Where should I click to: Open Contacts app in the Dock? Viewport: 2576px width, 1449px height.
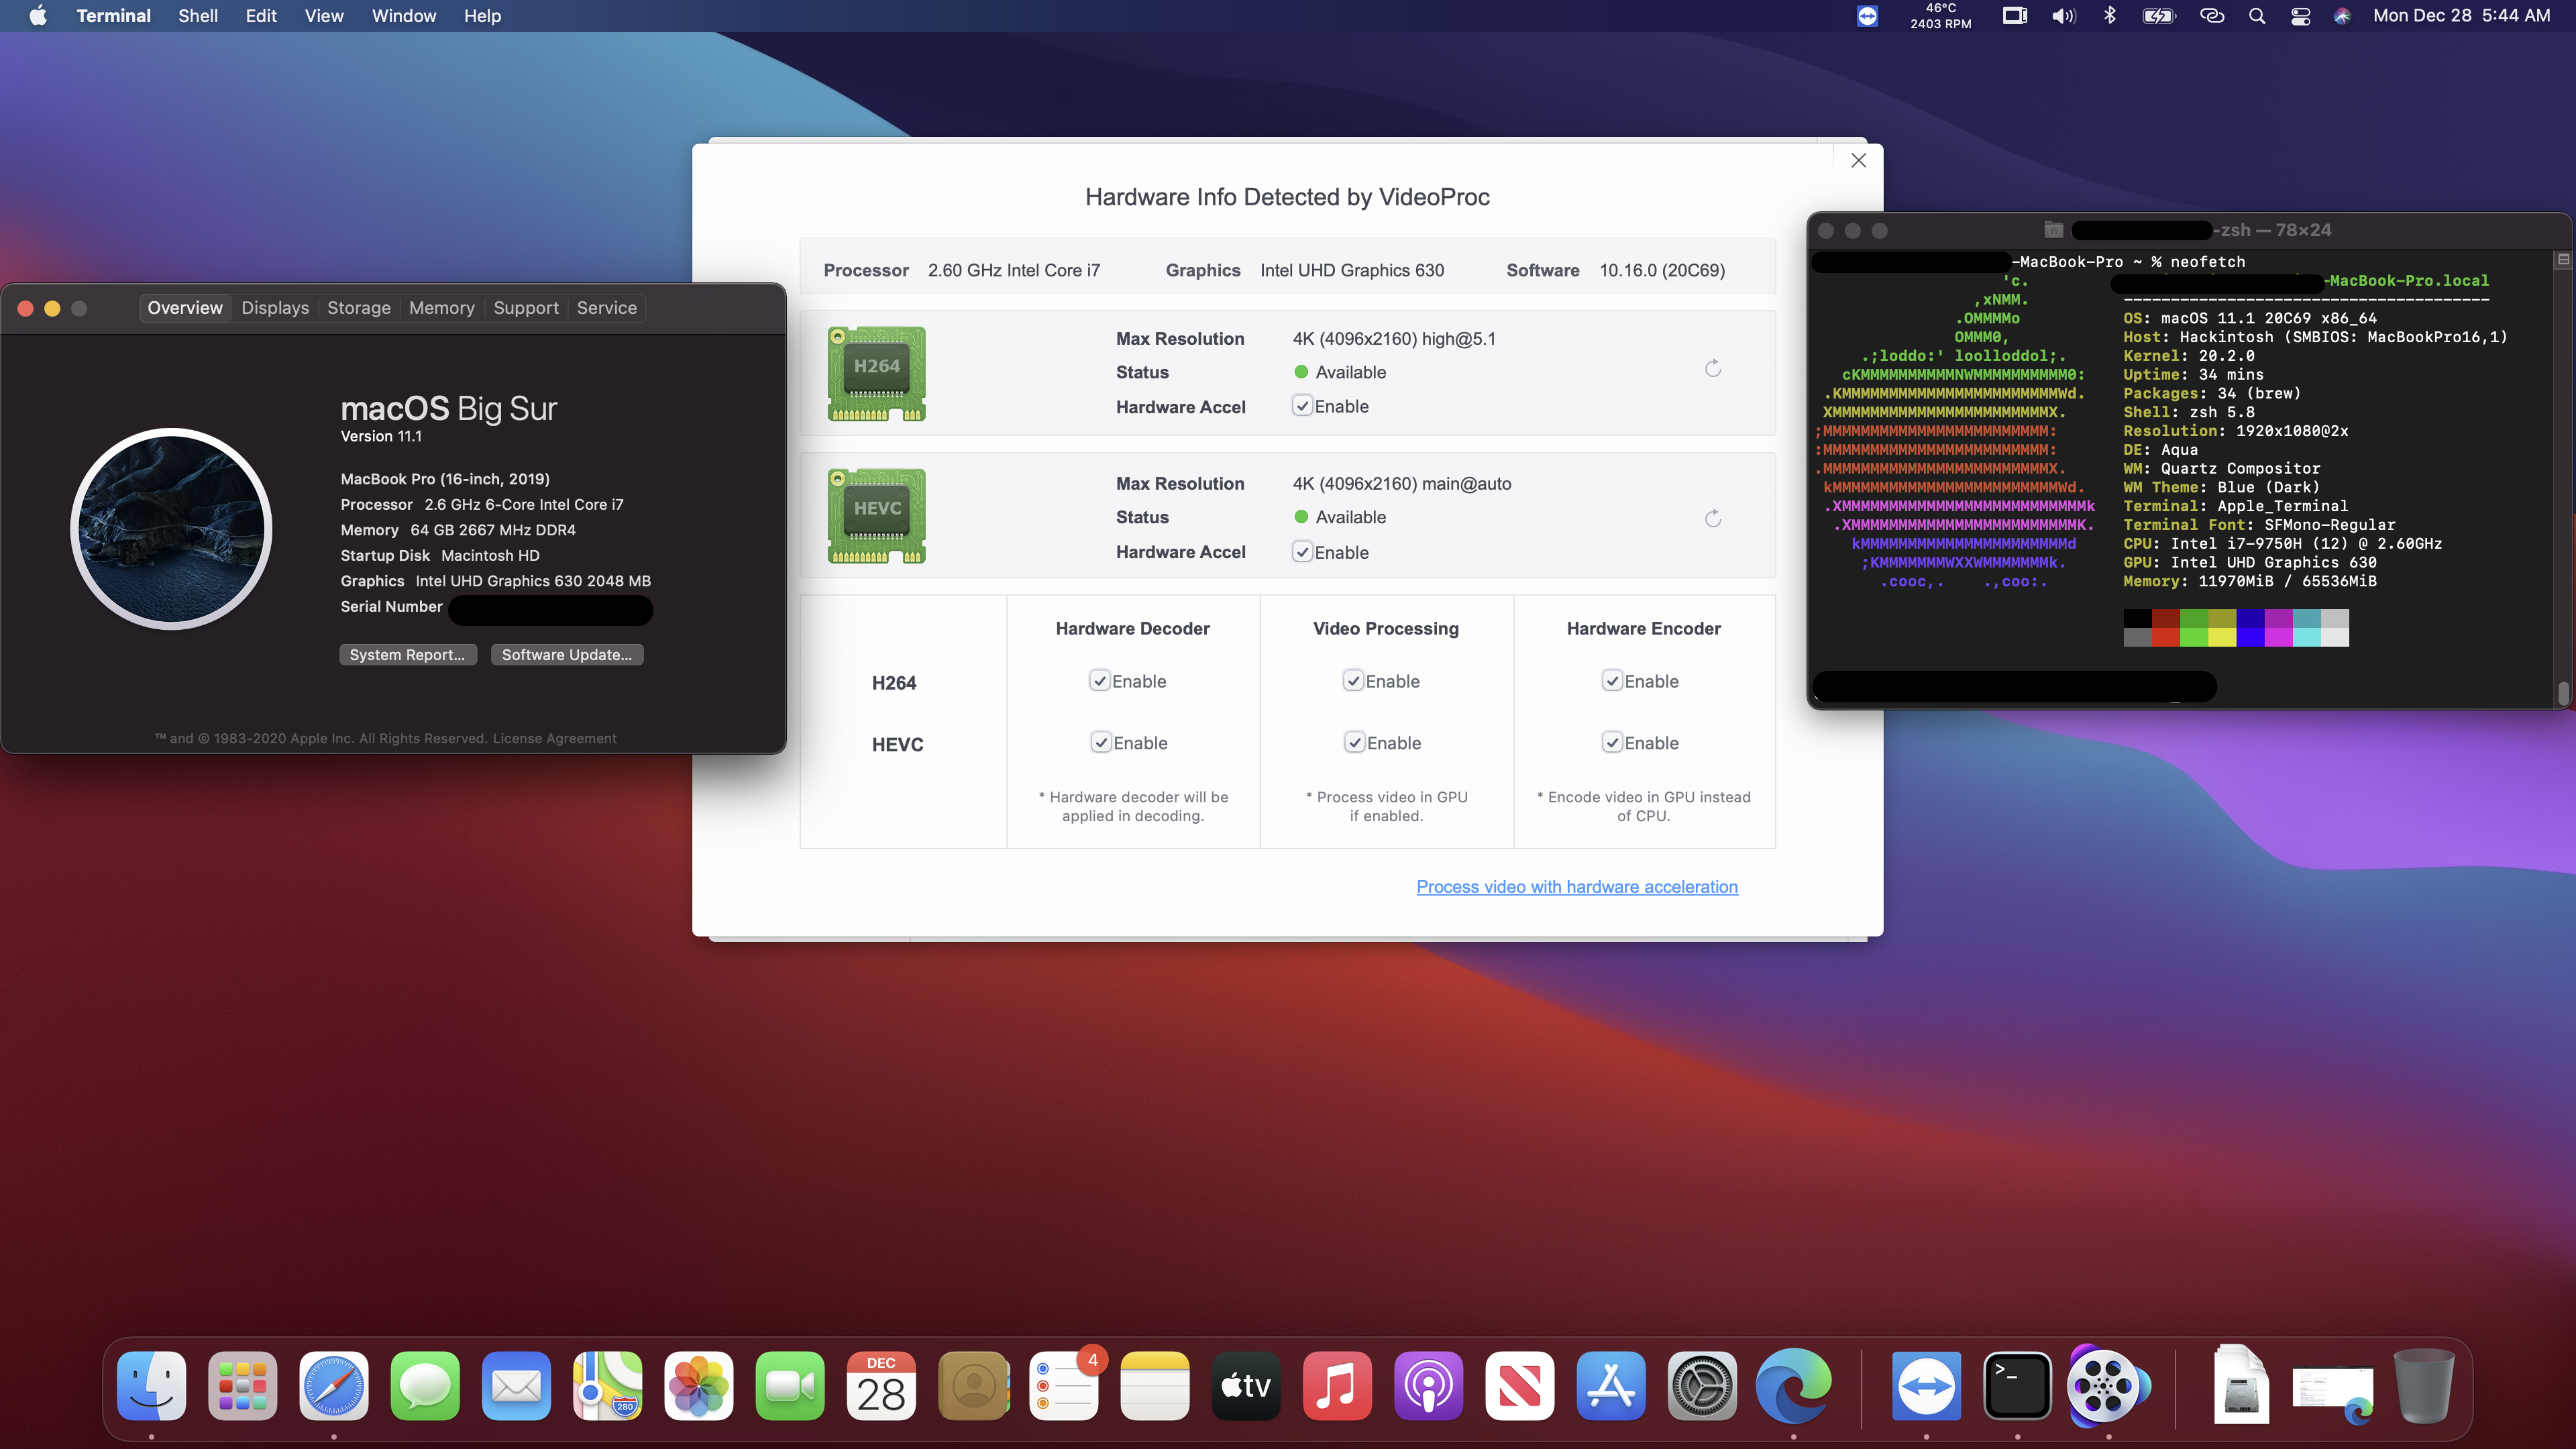[x=973, y=1386]
